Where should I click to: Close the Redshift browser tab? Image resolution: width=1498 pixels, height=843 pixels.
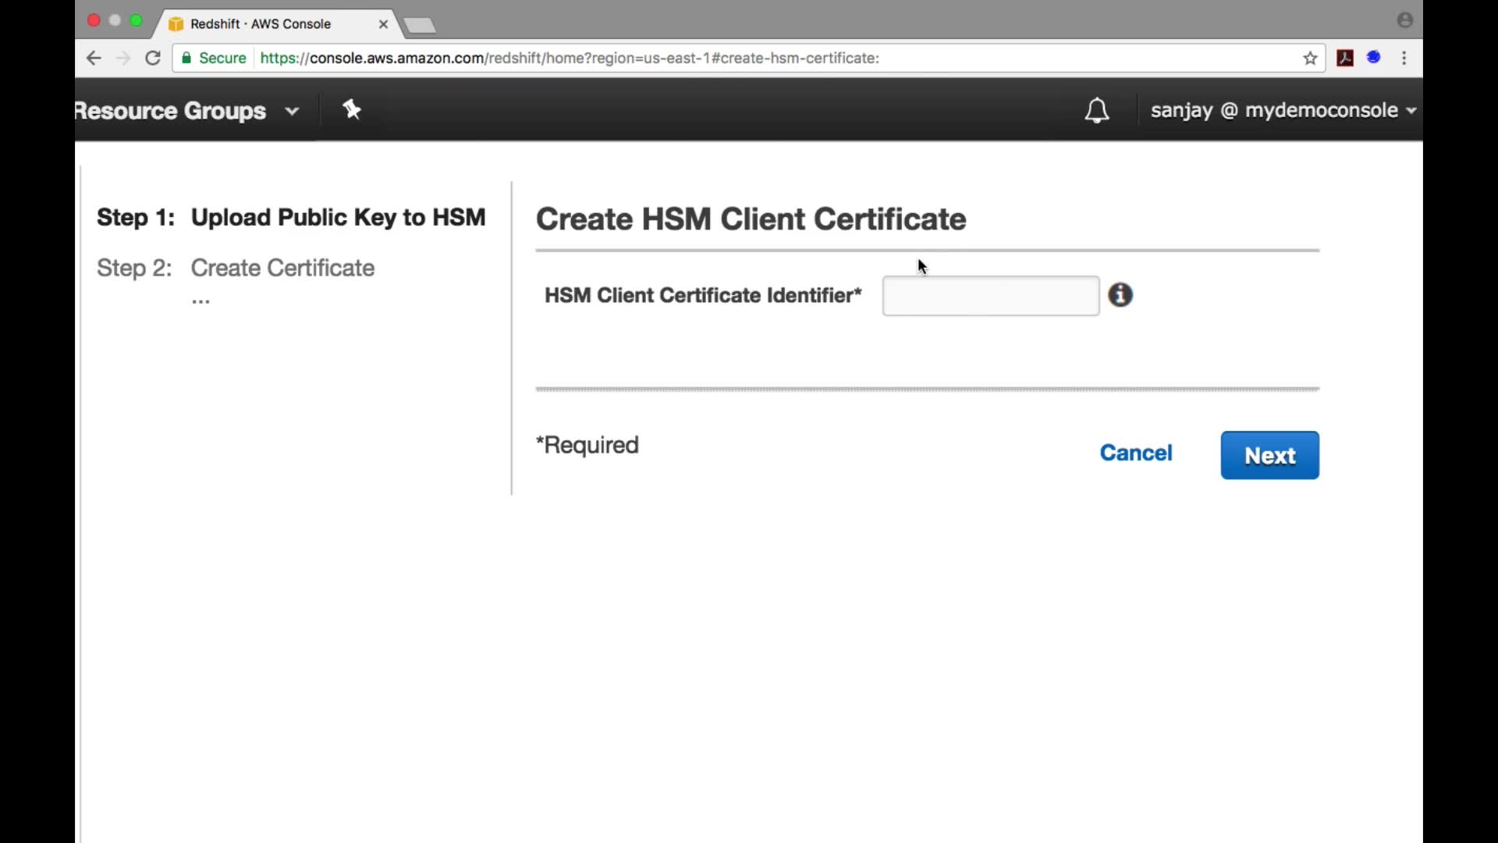pos(383,24)
